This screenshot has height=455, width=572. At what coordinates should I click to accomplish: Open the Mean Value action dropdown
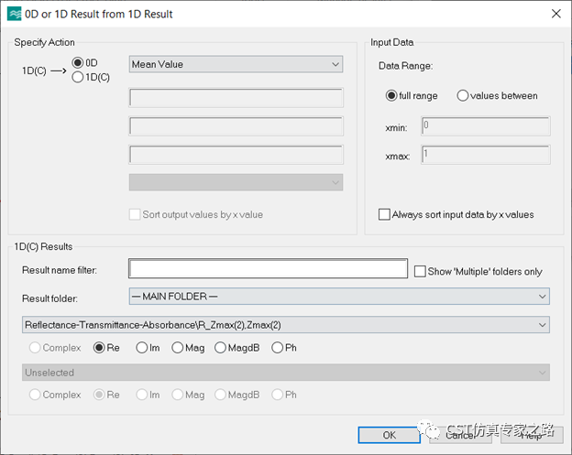[236, 64]
